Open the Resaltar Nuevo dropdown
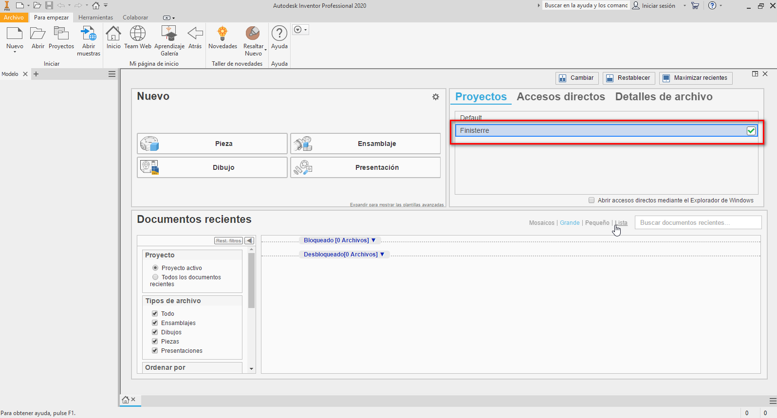The width and height of the screenshot is (777, 418). (x=265, y=50)
